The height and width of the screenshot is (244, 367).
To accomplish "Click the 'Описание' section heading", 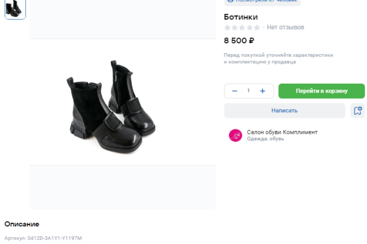I will point(22,224).
